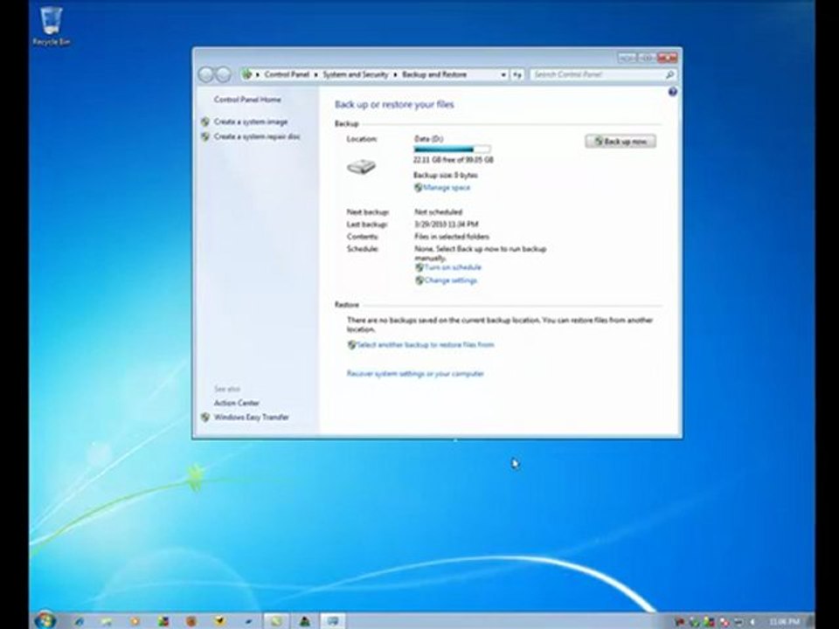Expand the arrow after System and Security breadcrumb
The image size is (839, 629).
(395, 75)
